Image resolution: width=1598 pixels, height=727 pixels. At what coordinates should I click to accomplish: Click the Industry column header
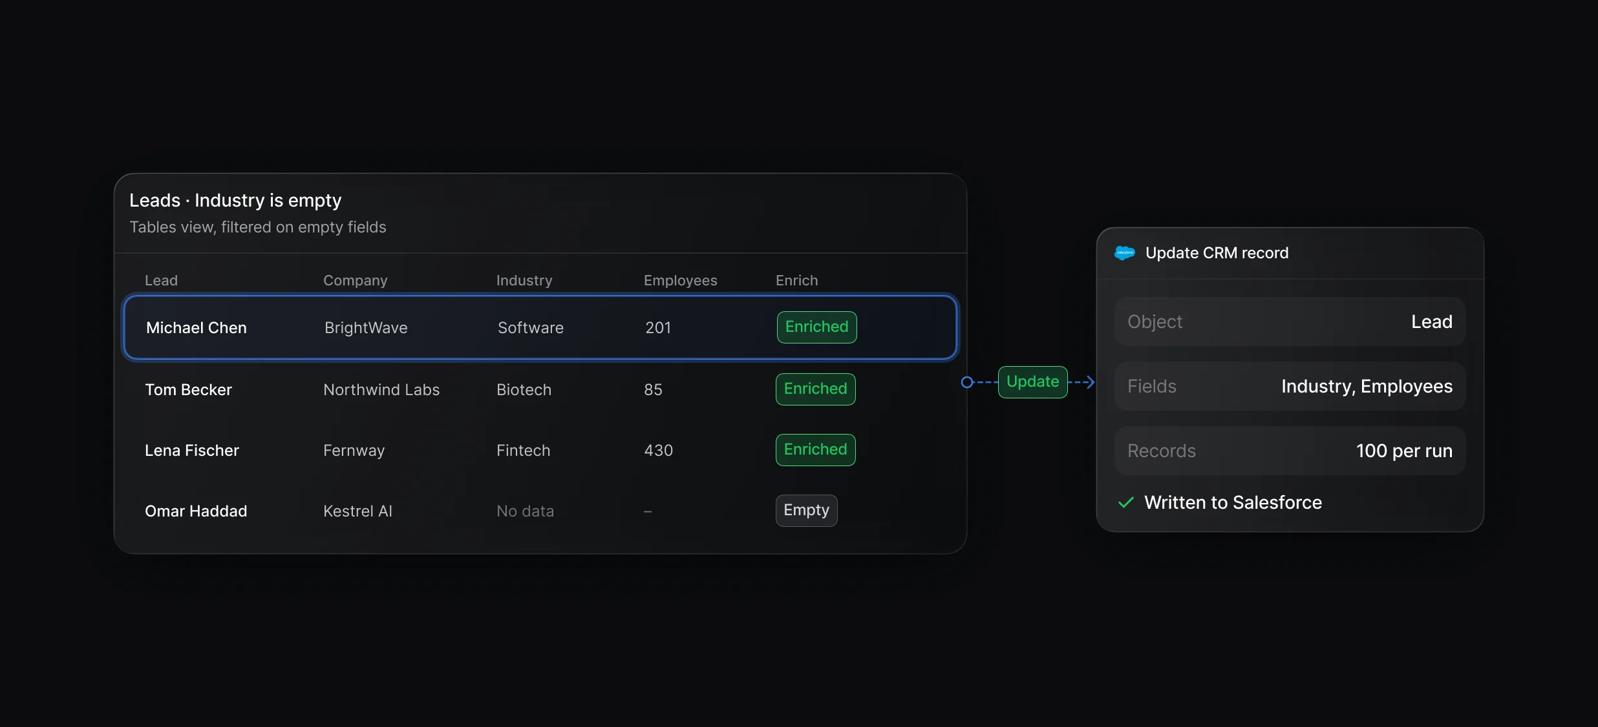(x=524, y=280)
